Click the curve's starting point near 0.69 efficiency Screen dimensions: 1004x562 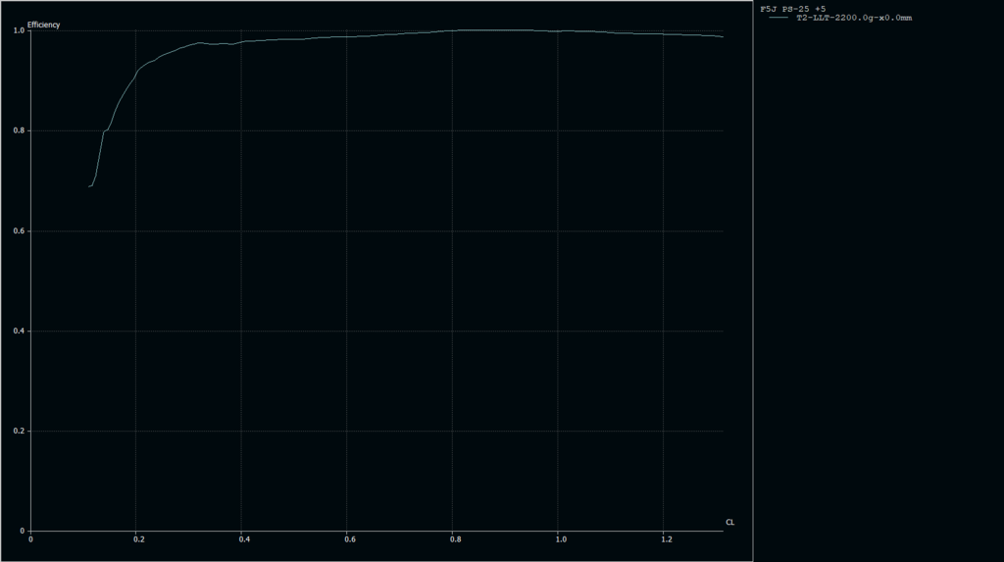tap(89, 185)
